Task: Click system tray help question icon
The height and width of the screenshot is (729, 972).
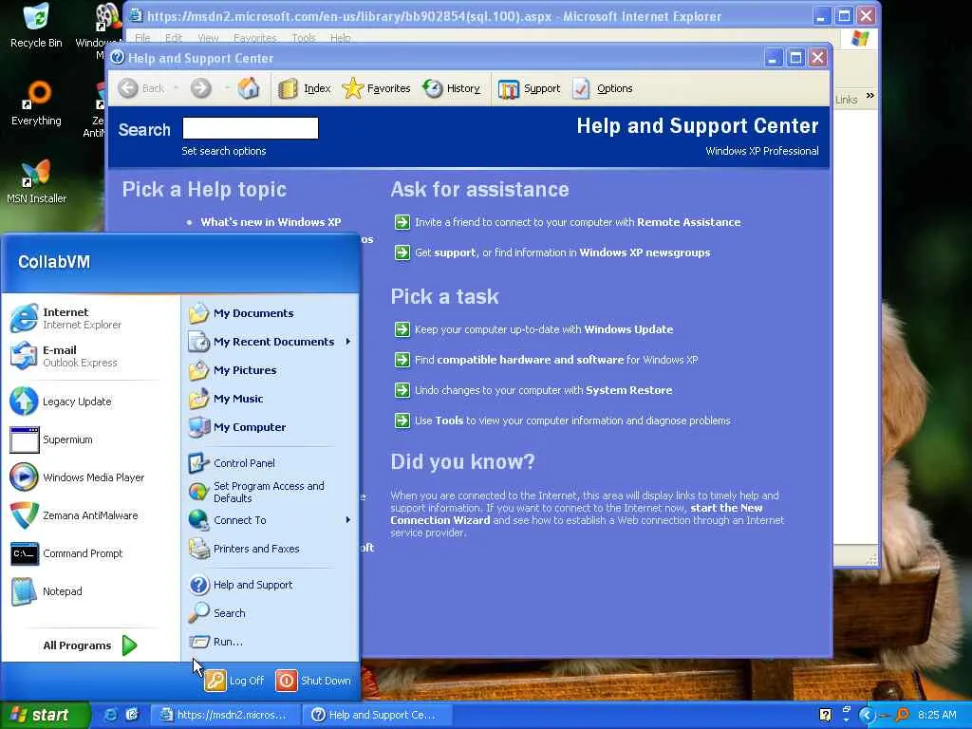Action: [x=825, y=715]
